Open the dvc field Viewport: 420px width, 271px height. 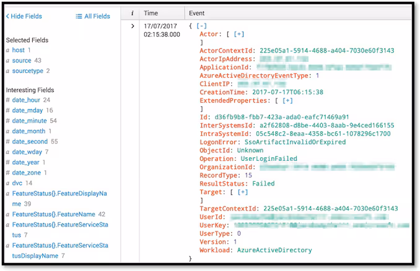[17, 183]
